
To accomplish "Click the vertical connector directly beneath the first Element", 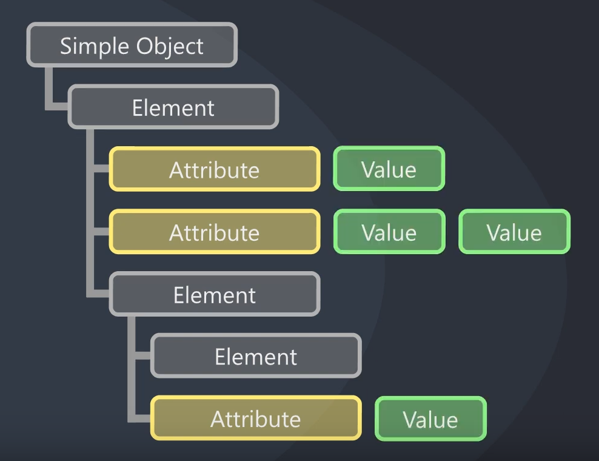I will pos(90,209).
